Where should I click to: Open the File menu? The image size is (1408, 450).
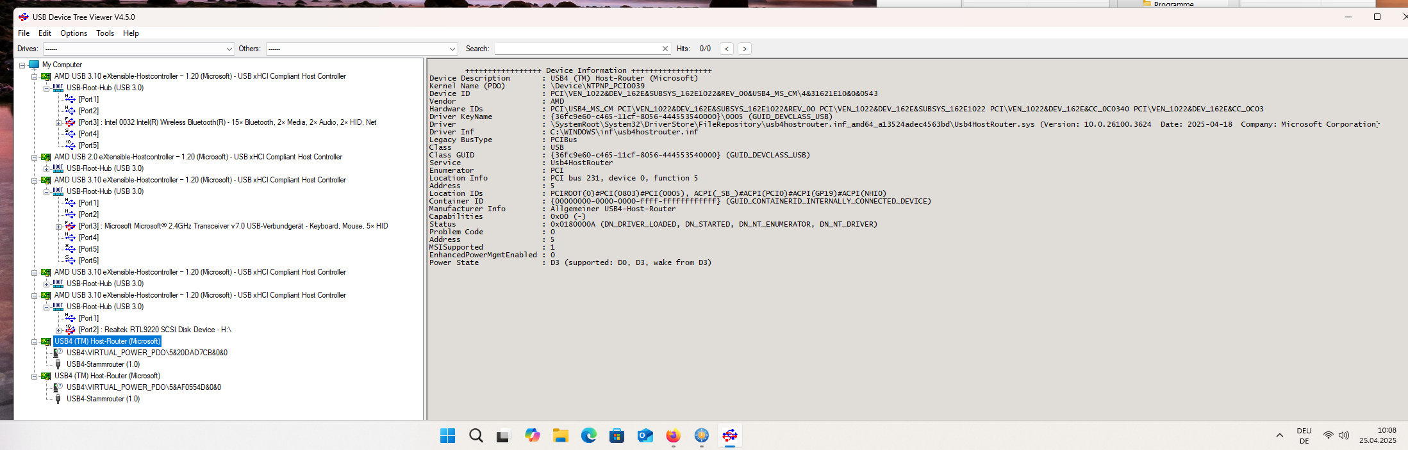tap(24, 33)
